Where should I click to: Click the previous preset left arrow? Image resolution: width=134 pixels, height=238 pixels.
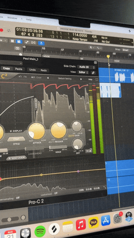pyautogui.click(x=48, y=78)
